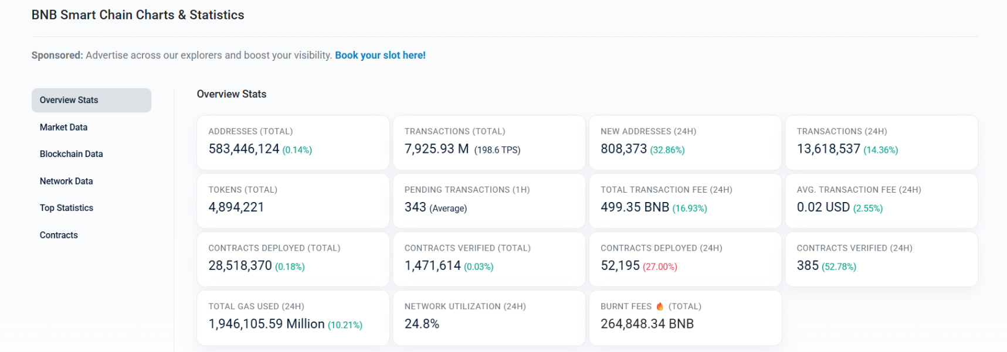Viewport: 1007px width, 352px height.
Task: Open the Burnt Fees (Total) card
Action: (685, 318)
